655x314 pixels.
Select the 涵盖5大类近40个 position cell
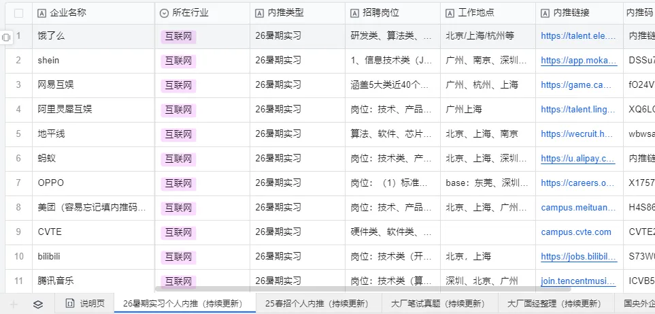pos(392,85)
